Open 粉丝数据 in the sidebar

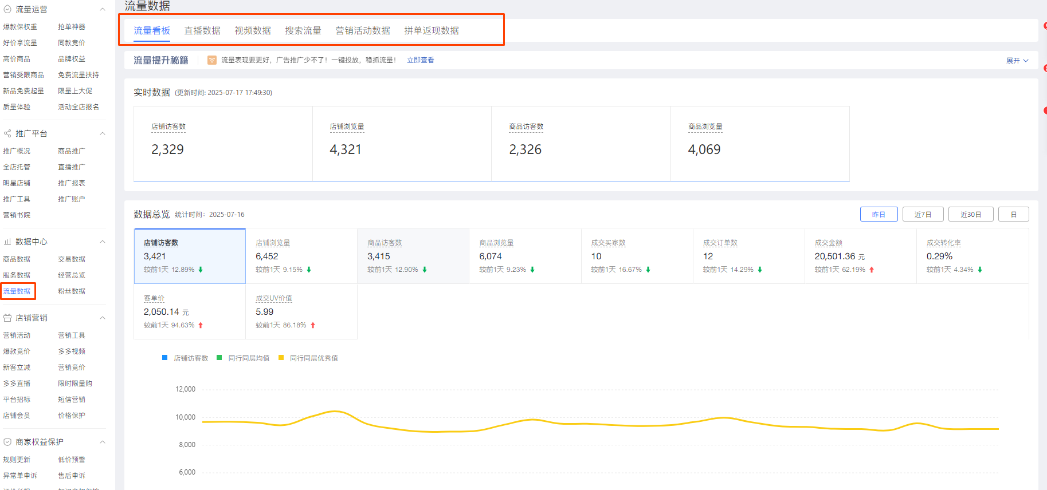pos(72,291)
